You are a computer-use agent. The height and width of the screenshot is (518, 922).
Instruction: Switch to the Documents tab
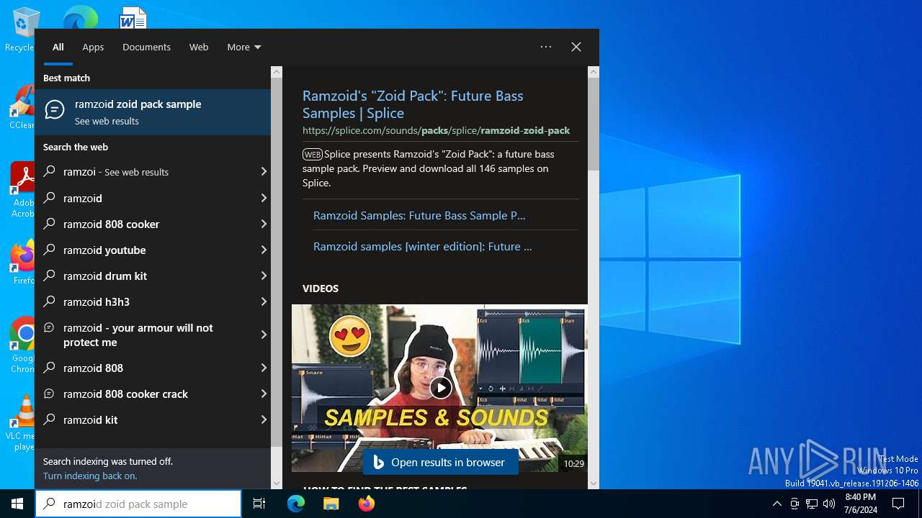(x=146, y=47)
